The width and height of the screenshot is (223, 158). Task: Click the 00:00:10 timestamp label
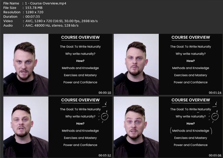point(105,93)
